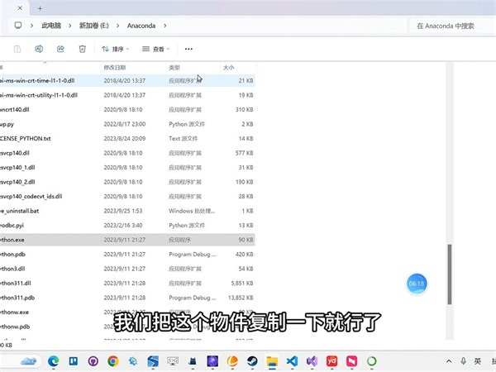Screen dimensions: 496x372
Task: Open the purple square app on the taskbar
Action: pos(212,361)
